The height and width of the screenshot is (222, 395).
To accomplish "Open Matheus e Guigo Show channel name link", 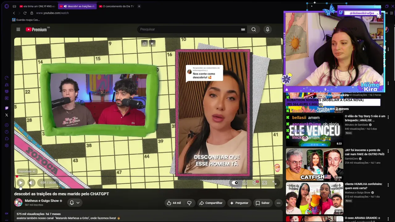I will (x=42, y=201).
